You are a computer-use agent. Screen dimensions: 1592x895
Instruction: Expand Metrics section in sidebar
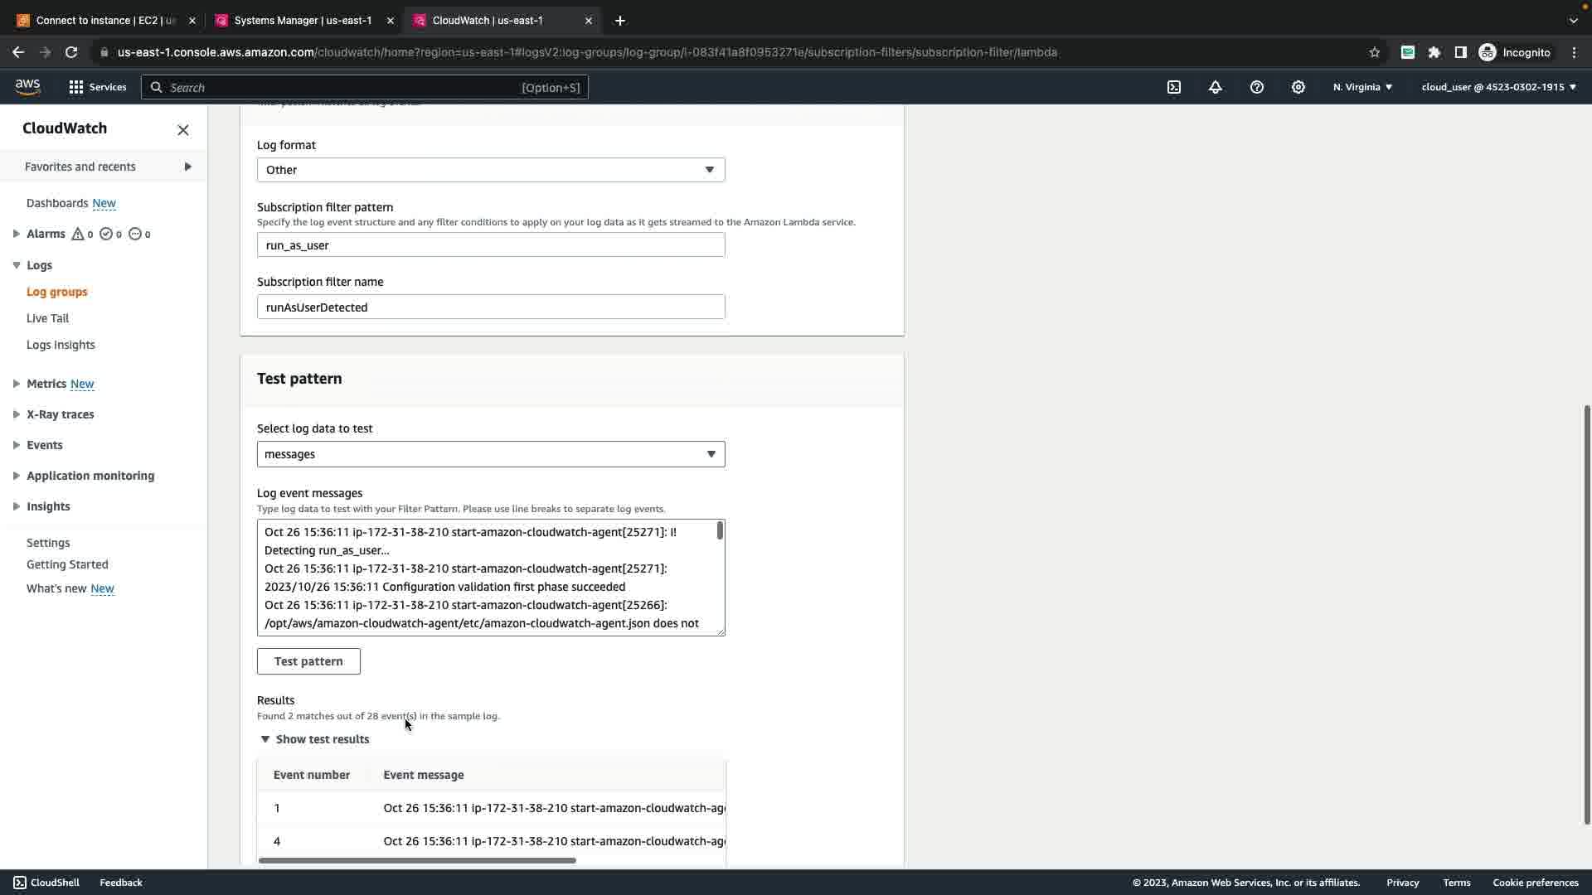pos(17,384)
